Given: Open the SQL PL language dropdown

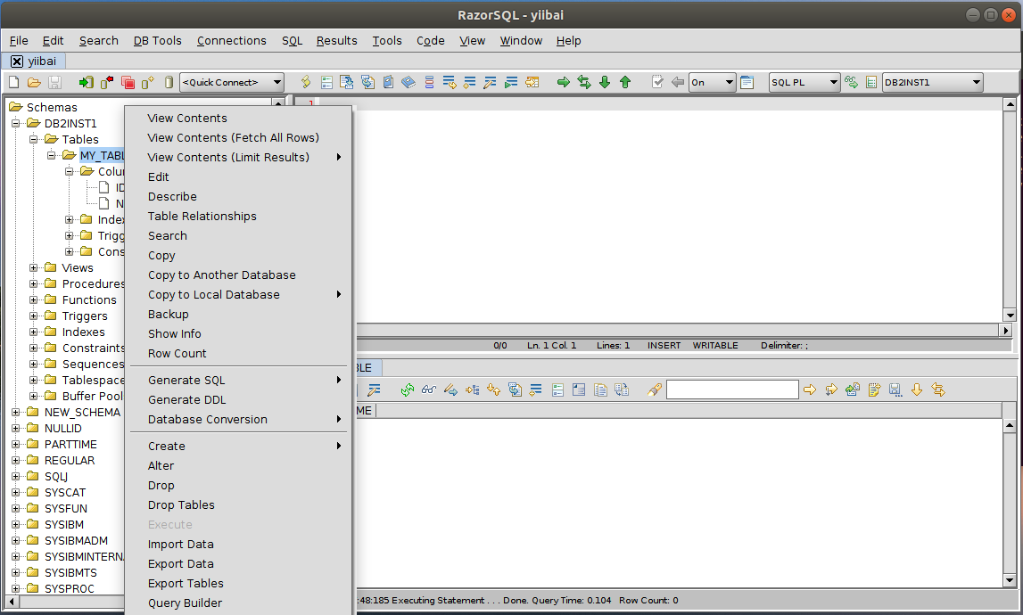Looking at the screenshot, I should (804, 82).
